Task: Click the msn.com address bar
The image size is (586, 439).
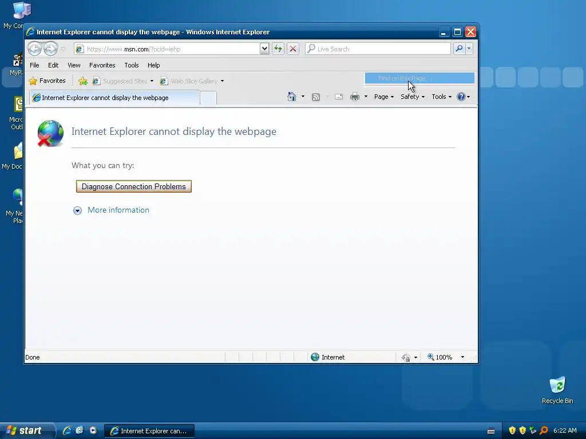Action: 167,49
